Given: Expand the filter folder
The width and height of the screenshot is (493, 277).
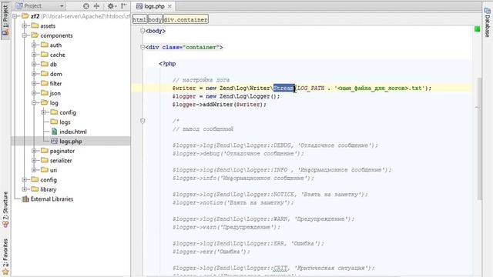Looking at the screenshot, I should (34, 84).
